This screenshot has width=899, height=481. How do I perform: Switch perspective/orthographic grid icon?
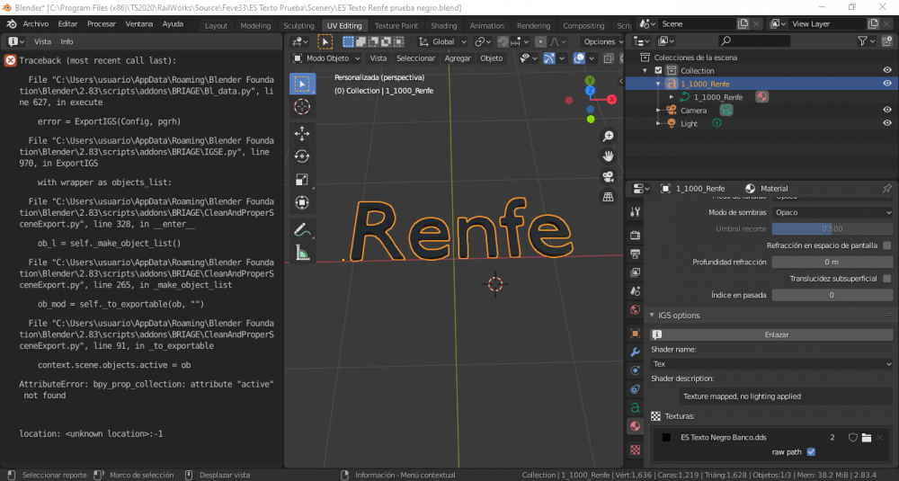pyautogui.click(x=609, y=197)
